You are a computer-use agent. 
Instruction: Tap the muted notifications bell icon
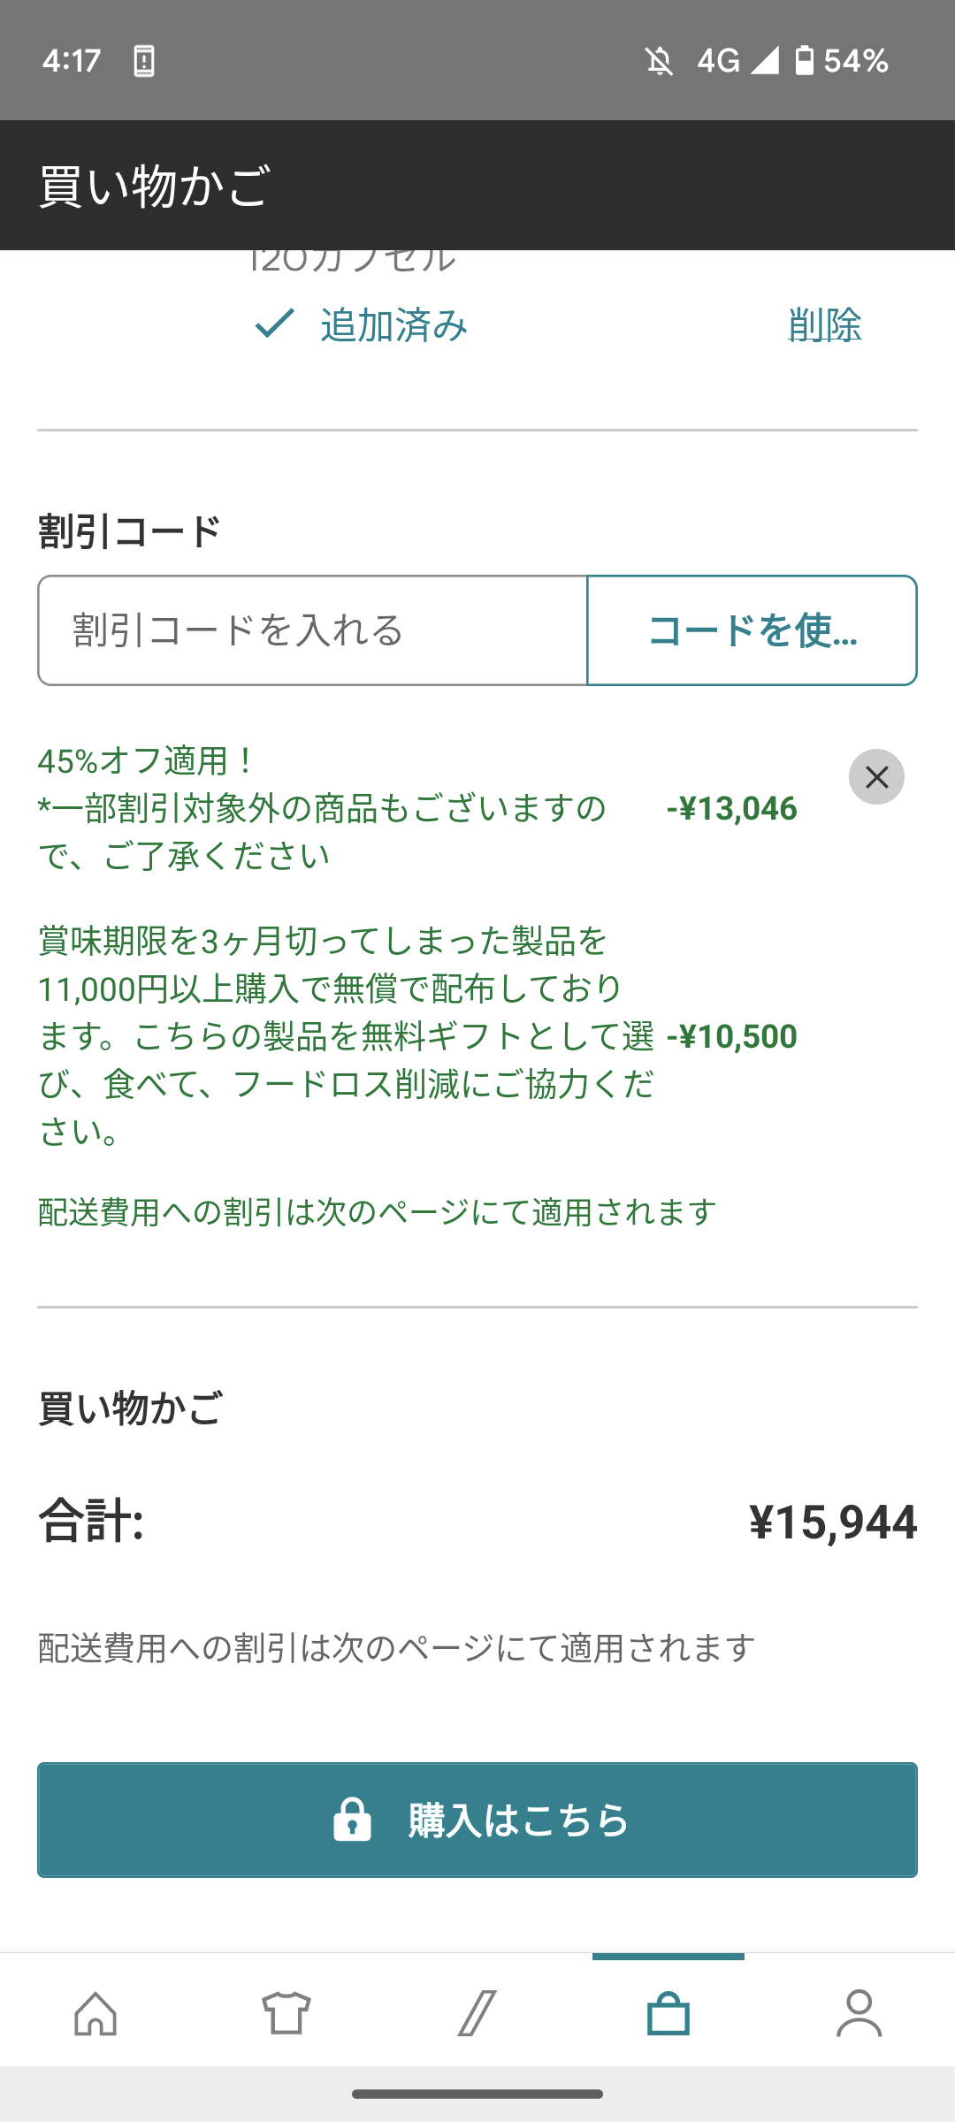tap(659, 61)
